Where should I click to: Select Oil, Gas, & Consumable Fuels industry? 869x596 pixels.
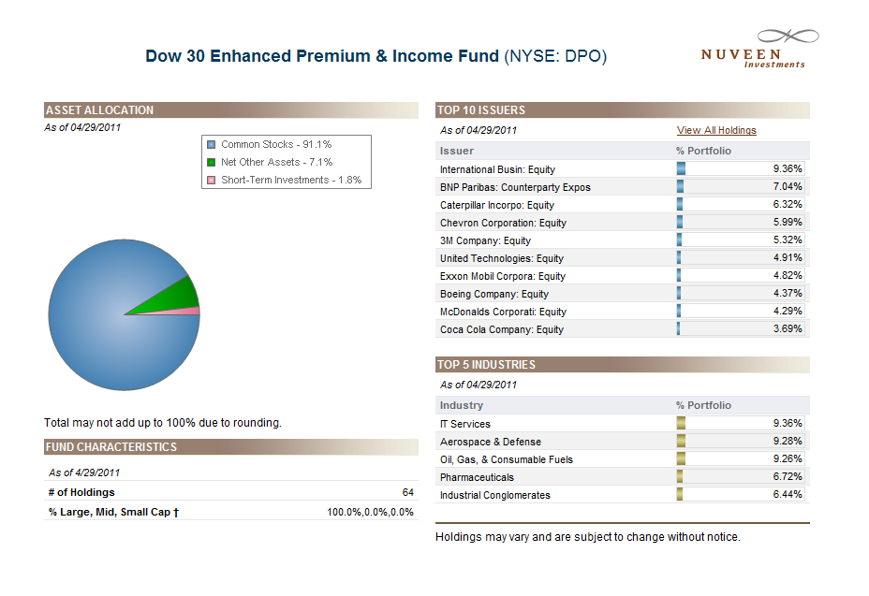506,459
